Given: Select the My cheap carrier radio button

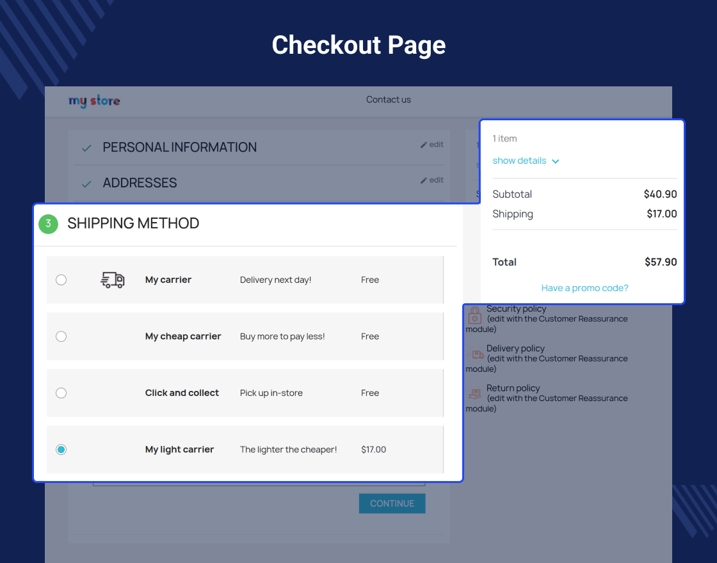Looking at the screenshot, I should pyautogui.click(x=61, y=337).
